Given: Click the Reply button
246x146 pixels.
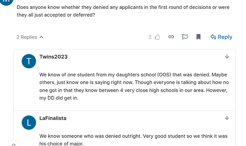Looking at the screenshot, I should coord(221,37).
